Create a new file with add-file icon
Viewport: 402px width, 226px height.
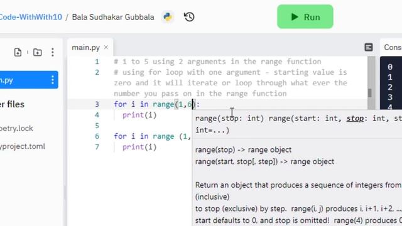[x=18, y=52]
